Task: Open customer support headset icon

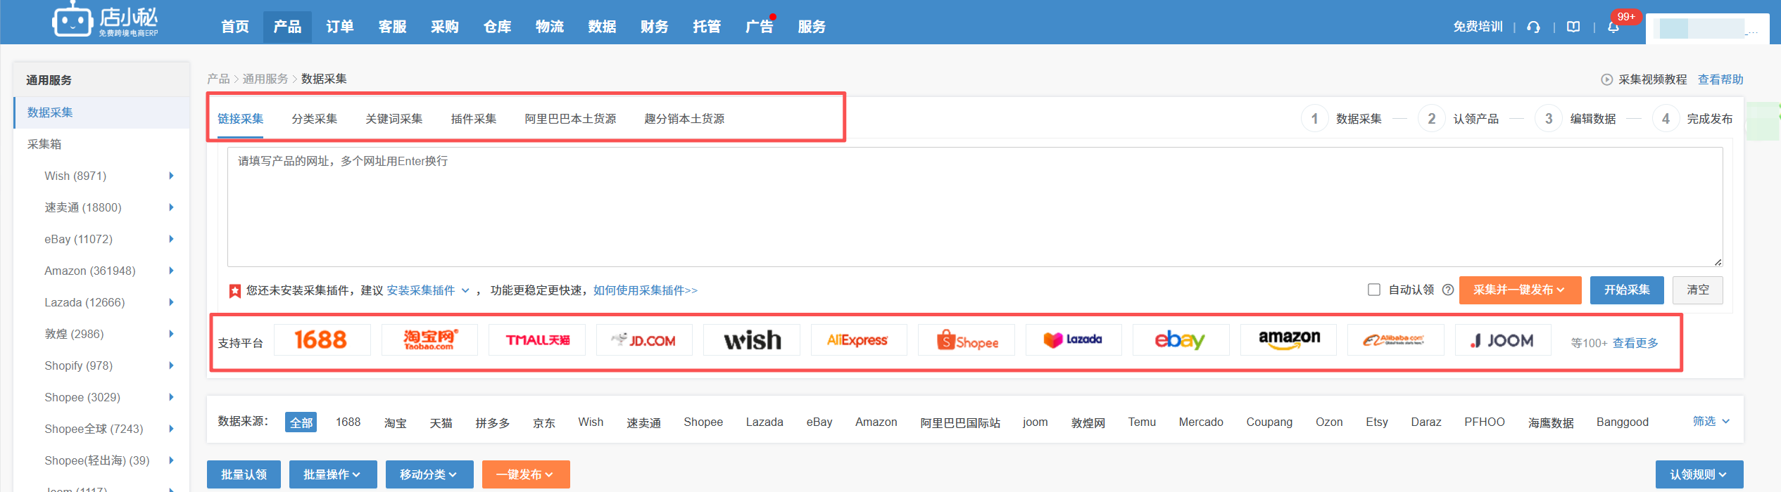Action: point(1533,27)
